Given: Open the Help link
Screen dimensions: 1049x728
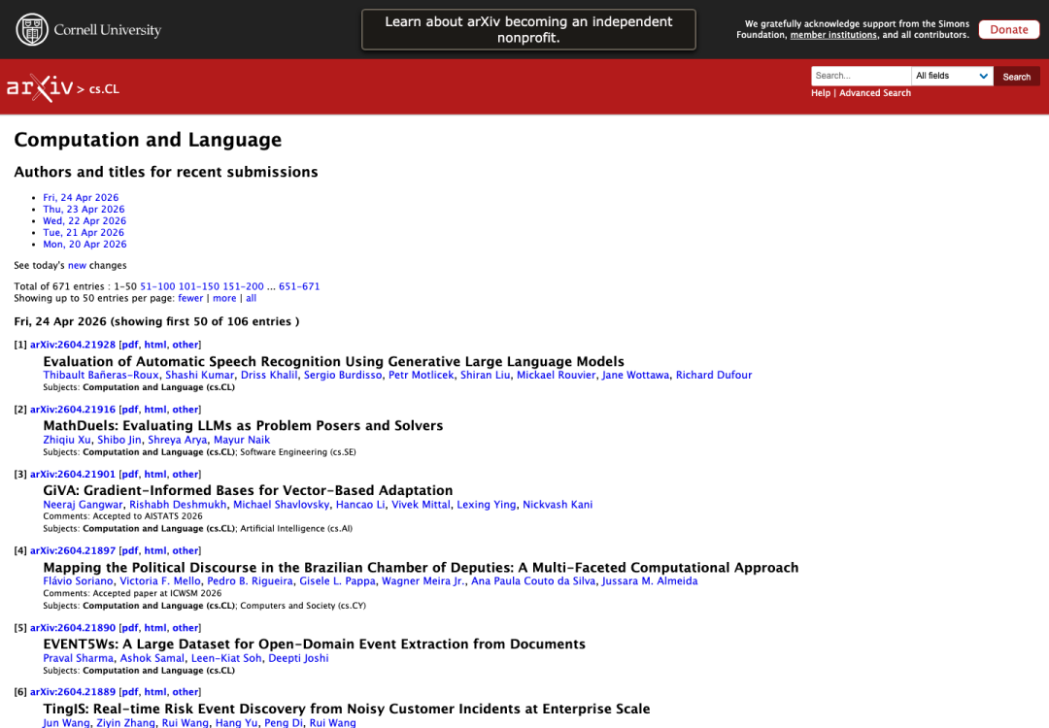Looking at the screenshot, I should coord(820,93).
